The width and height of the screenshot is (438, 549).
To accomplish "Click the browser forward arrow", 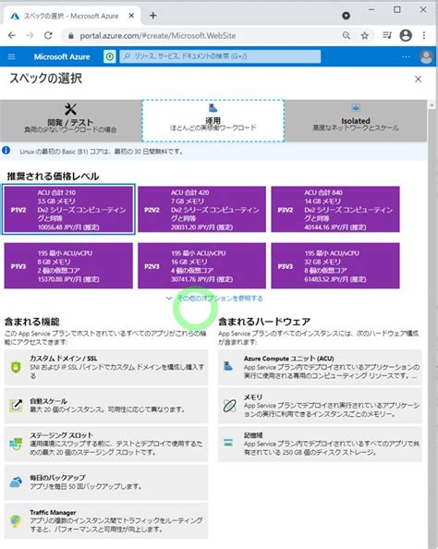I will click(x=30, y=35).
